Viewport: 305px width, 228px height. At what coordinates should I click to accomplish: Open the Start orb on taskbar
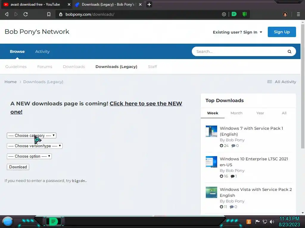coord(8,222)
